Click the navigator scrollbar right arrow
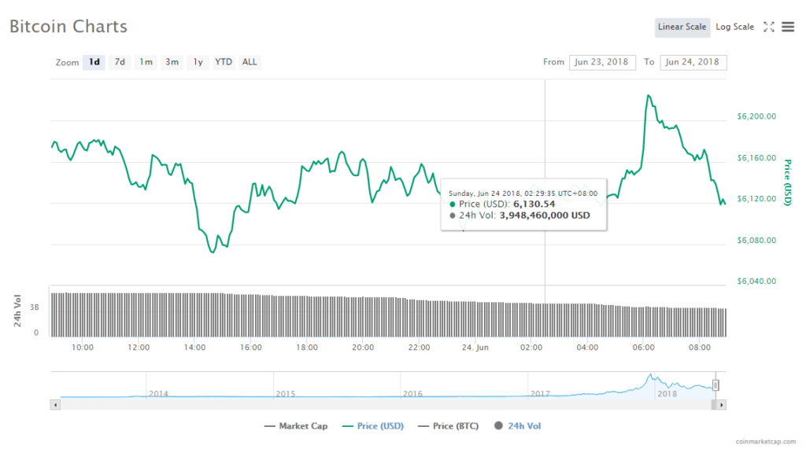The width and height of the screenshot is (806, 460). 722,404
